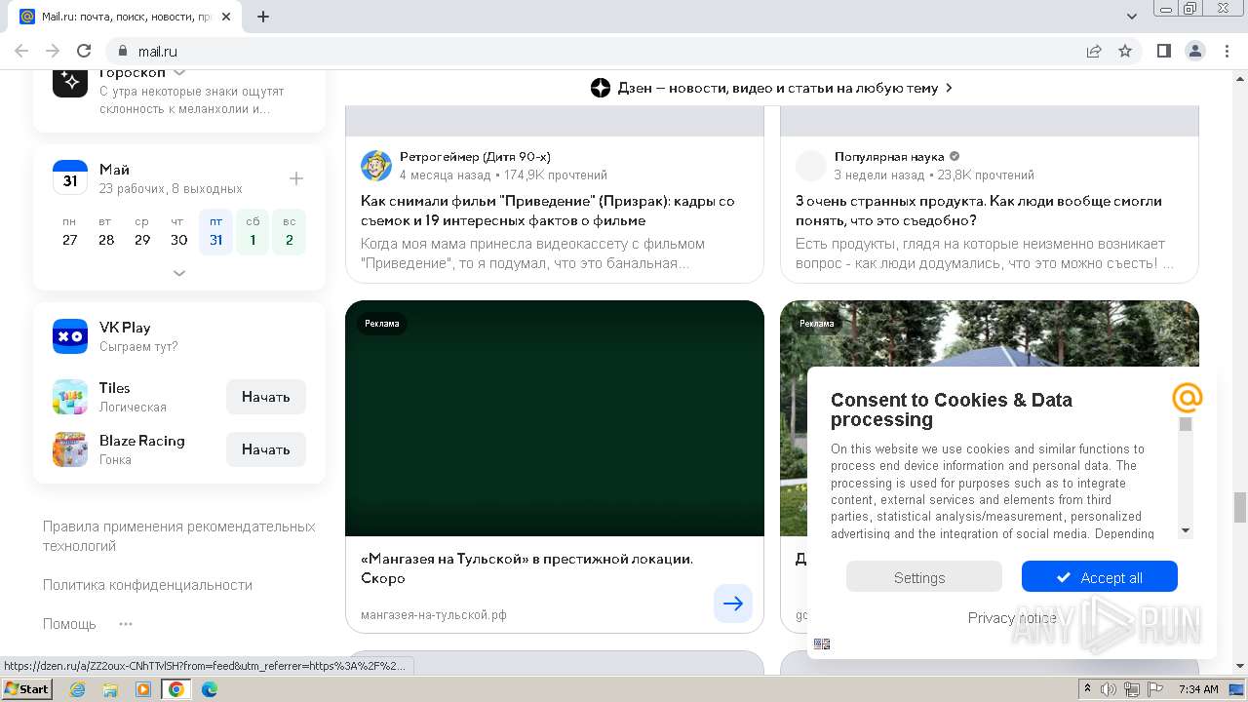Open article about film Привидение
The image size is (1248, 702).
coord(548,211)
